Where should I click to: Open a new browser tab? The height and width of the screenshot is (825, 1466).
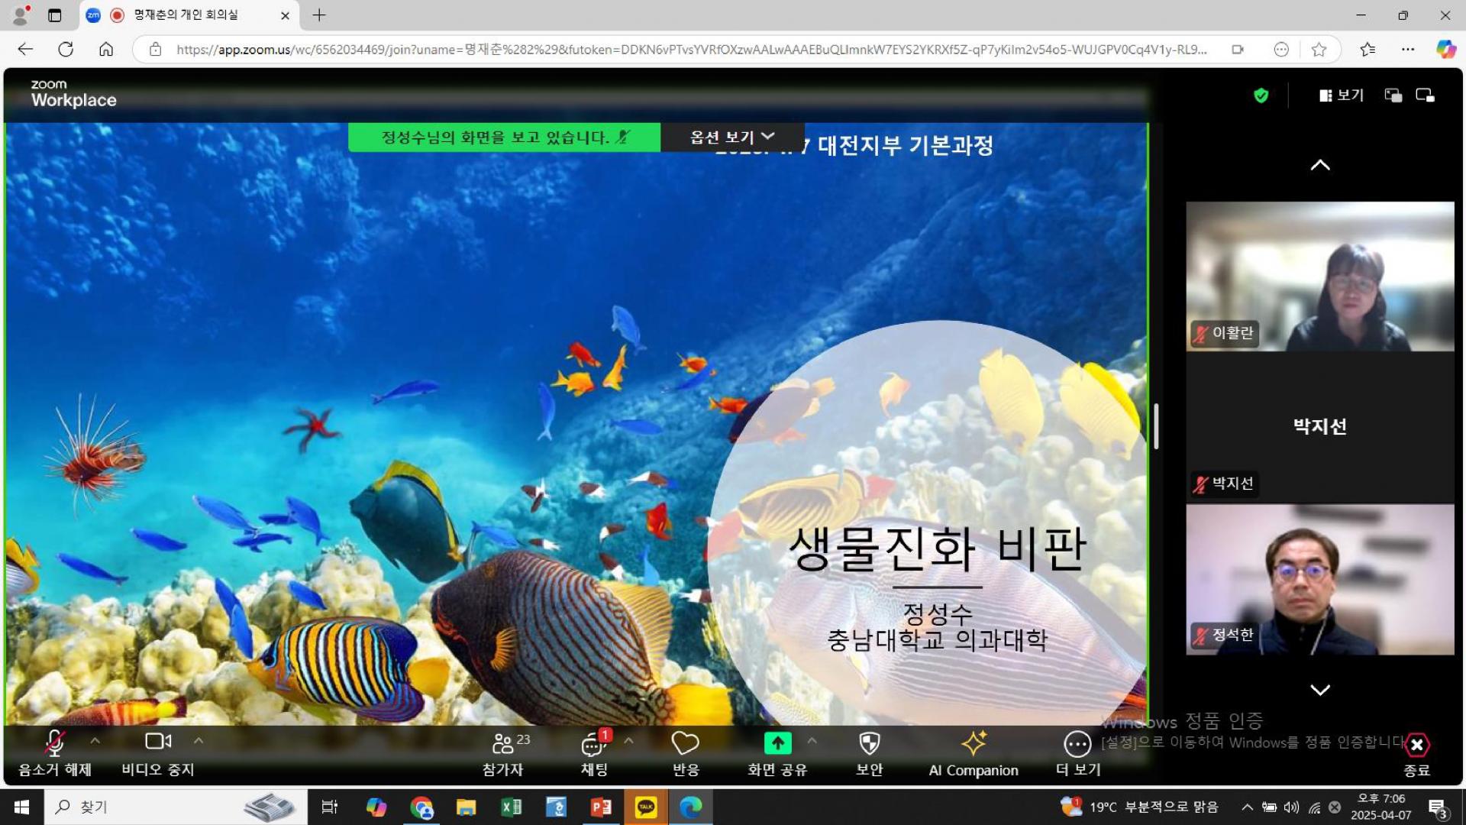(319, 15)
